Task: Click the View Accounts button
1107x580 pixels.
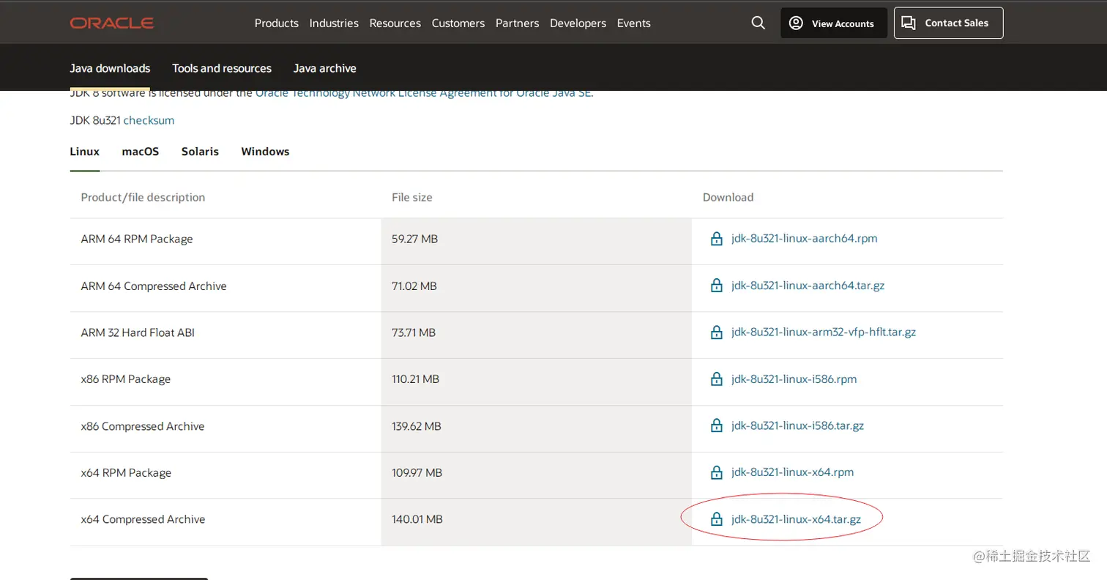Action: pyautogui.click(x=833, y=23)
